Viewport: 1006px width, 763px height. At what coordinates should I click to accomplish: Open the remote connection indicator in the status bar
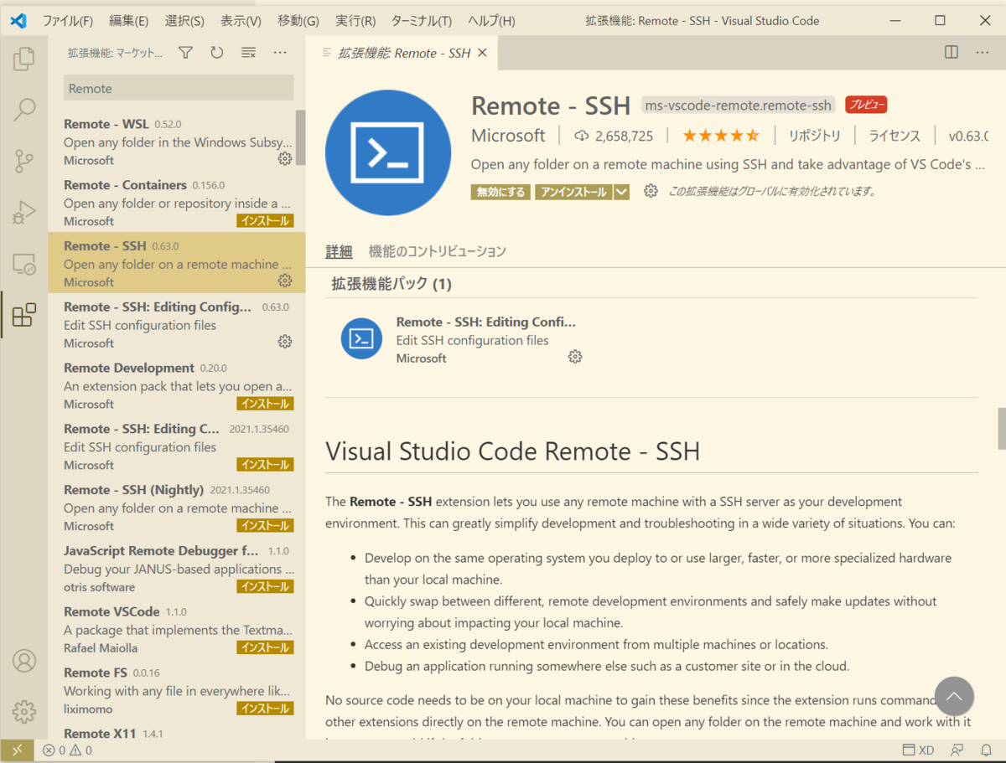17,750
